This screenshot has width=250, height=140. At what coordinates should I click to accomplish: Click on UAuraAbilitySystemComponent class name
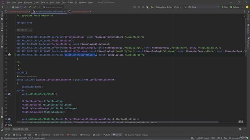pyautogui.click(x=54, y=80)
